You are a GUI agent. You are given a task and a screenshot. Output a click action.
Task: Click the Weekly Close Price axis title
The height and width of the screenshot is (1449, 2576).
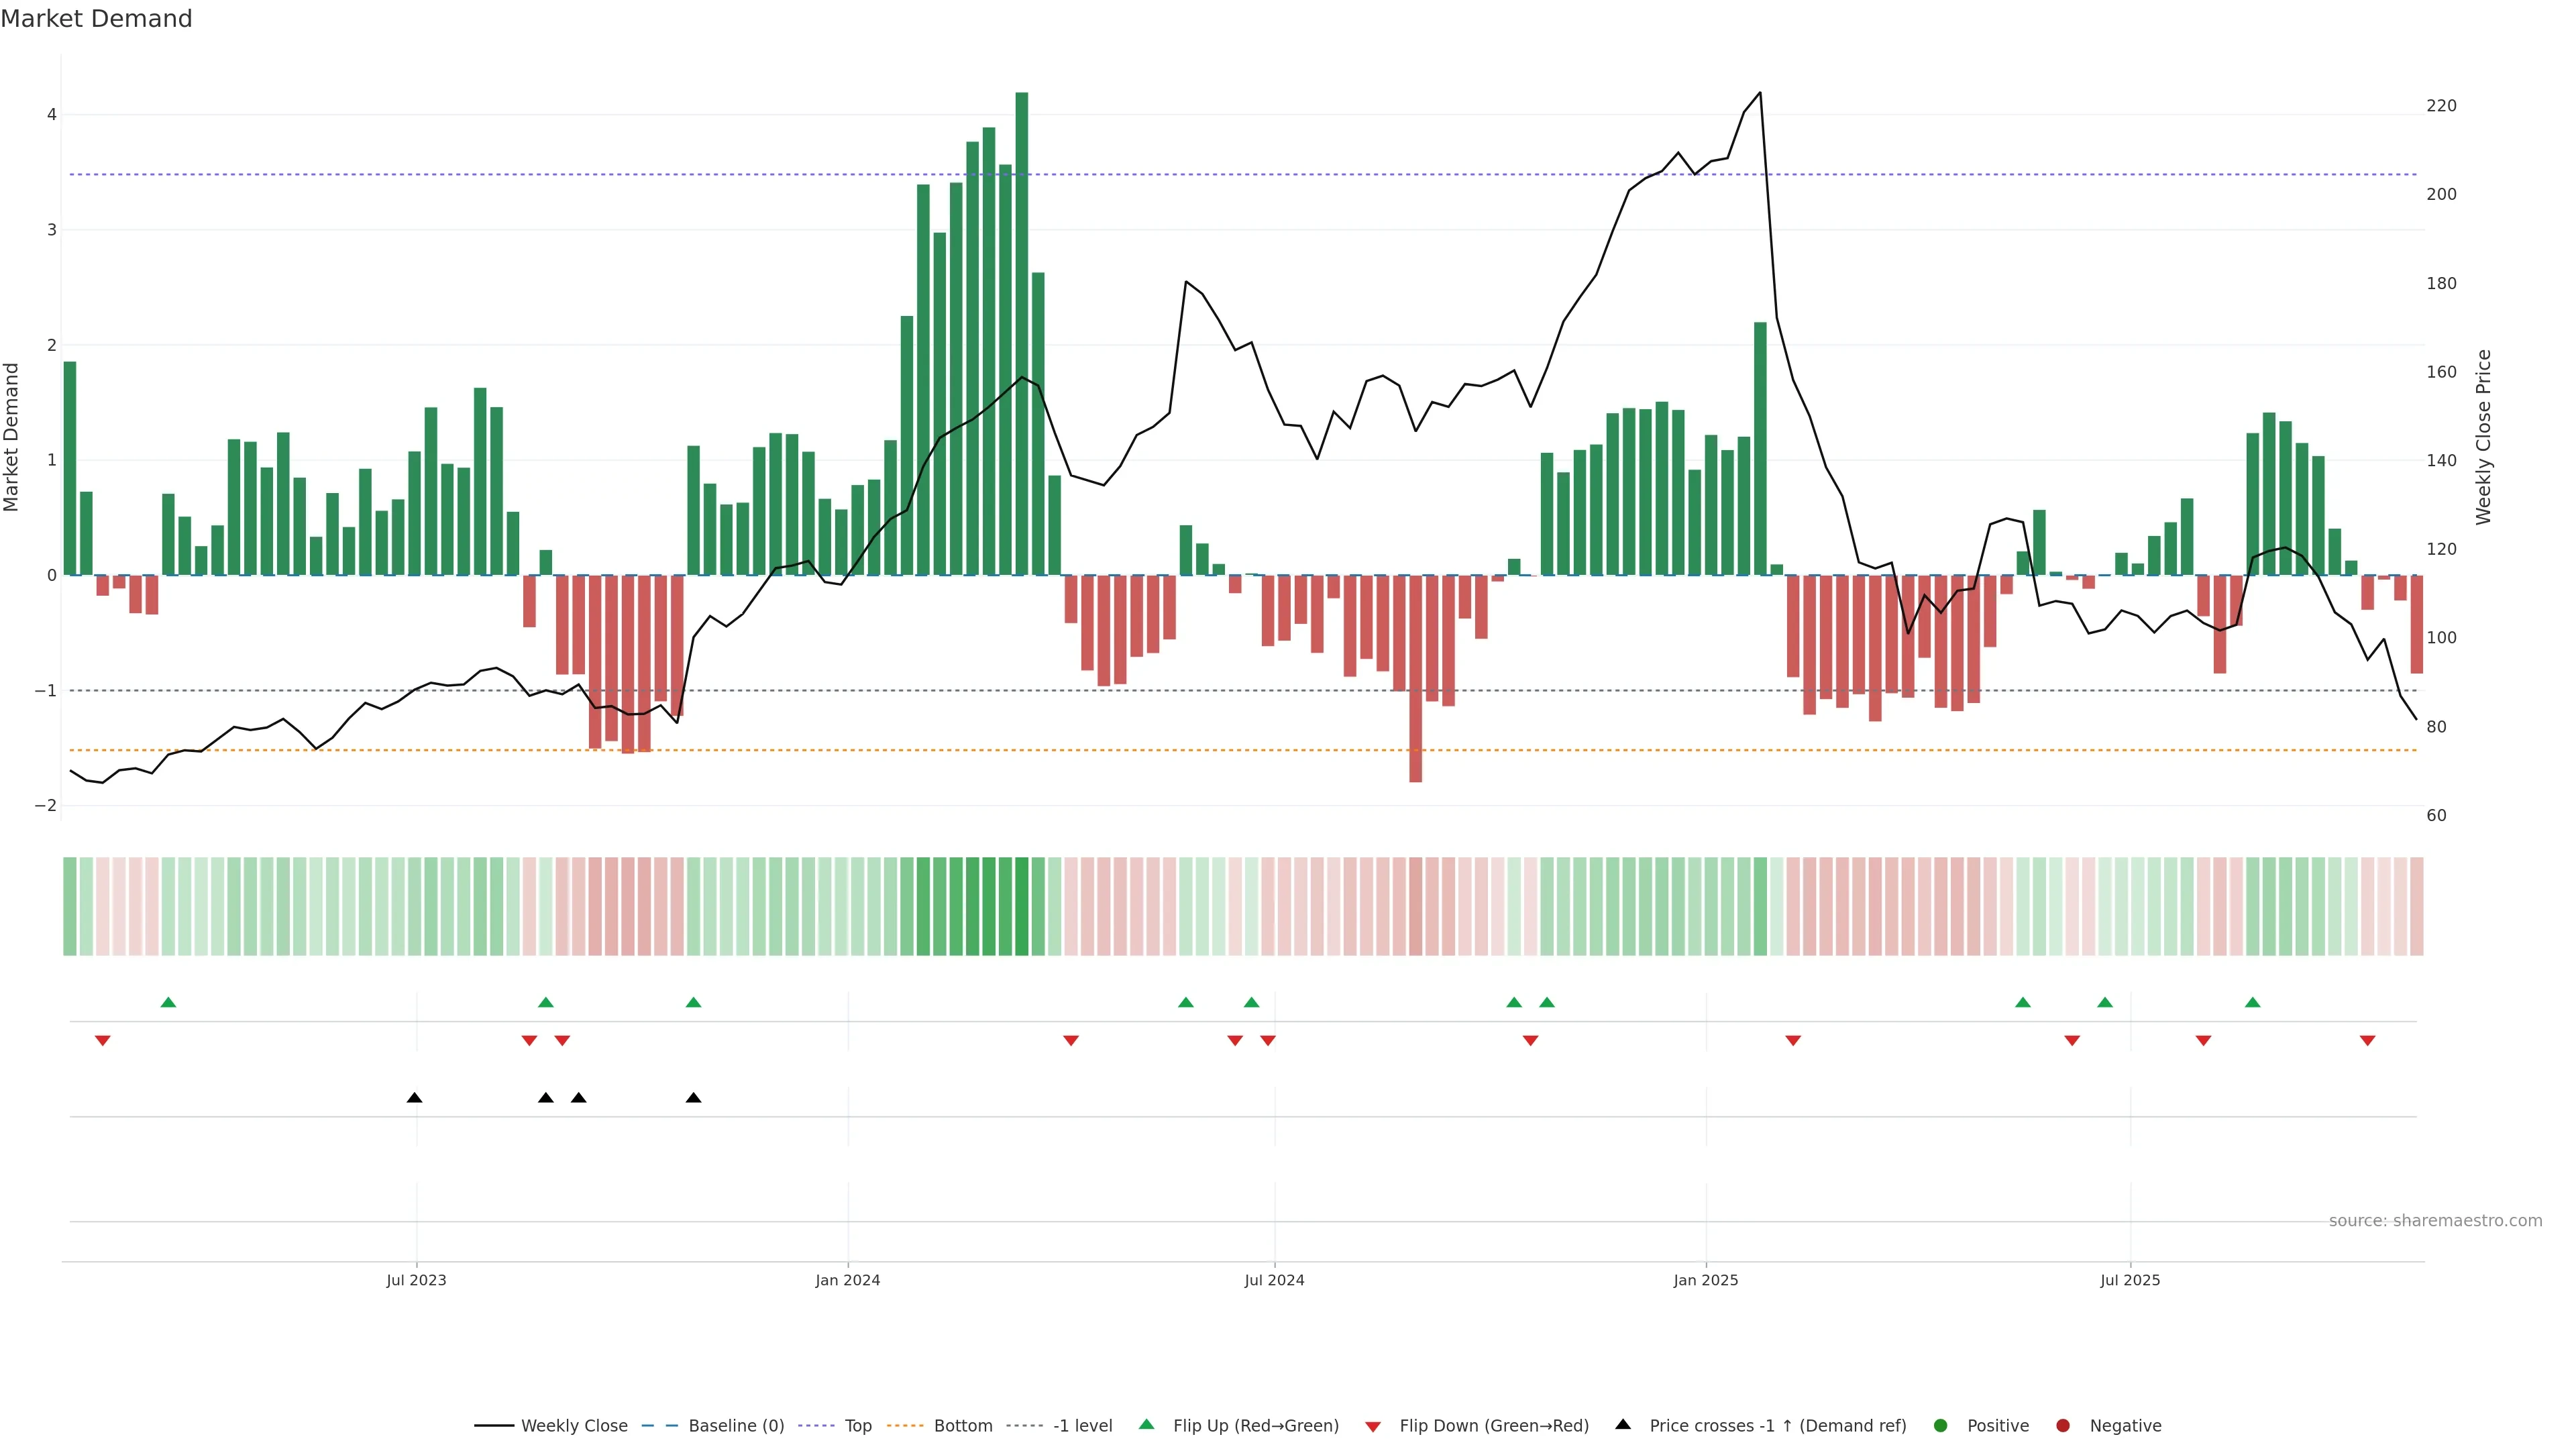click(x=2484, y=437)
